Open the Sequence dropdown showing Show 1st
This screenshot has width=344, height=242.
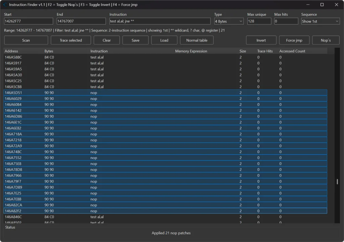pos(320,21)
